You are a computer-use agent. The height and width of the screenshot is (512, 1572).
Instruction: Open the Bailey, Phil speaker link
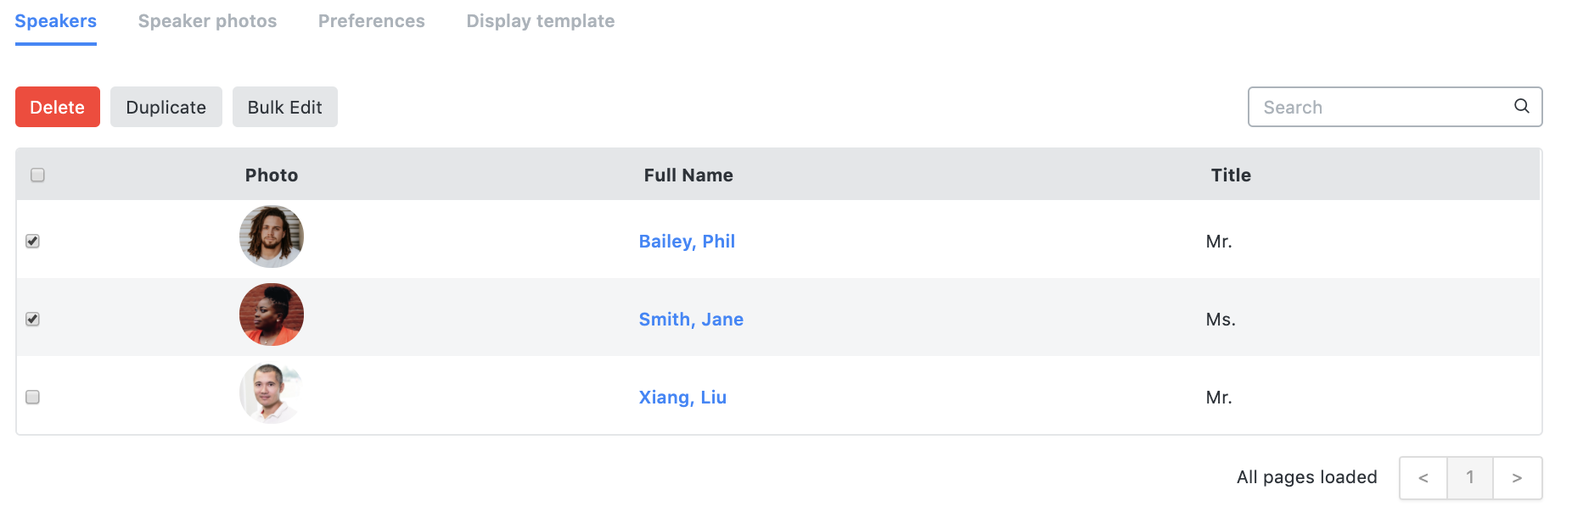687,242
